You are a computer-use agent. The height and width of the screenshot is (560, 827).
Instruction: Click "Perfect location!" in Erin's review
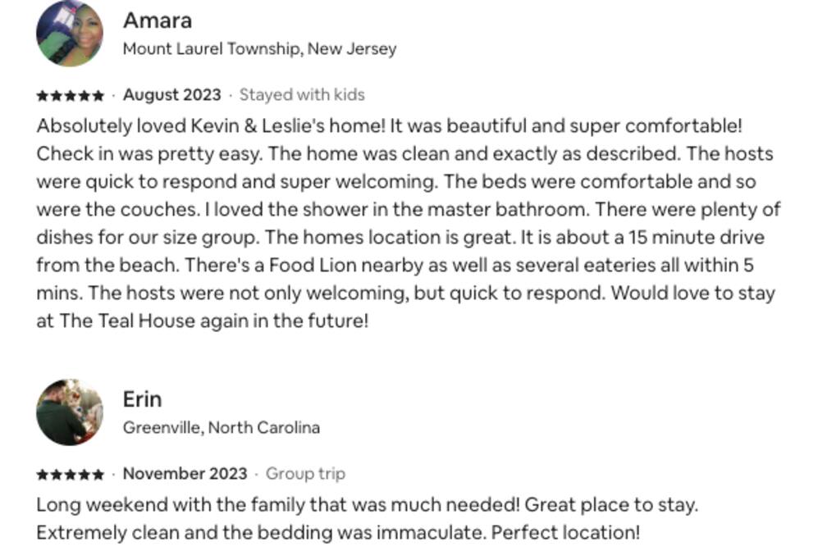565,533
